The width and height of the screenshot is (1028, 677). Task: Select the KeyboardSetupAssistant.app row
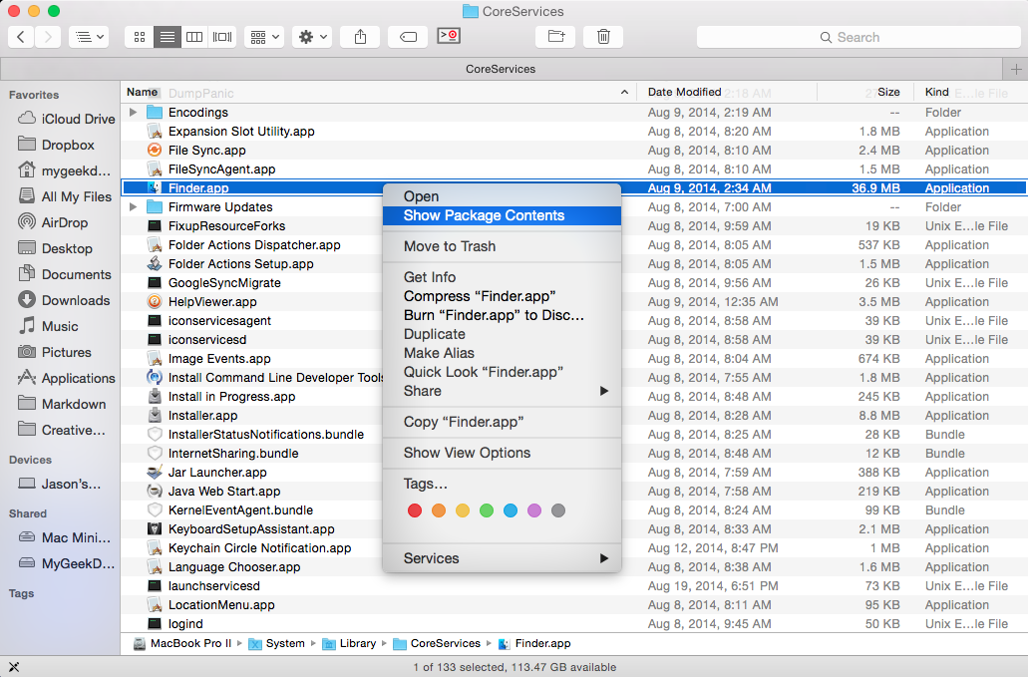click(x=573, y=528)
